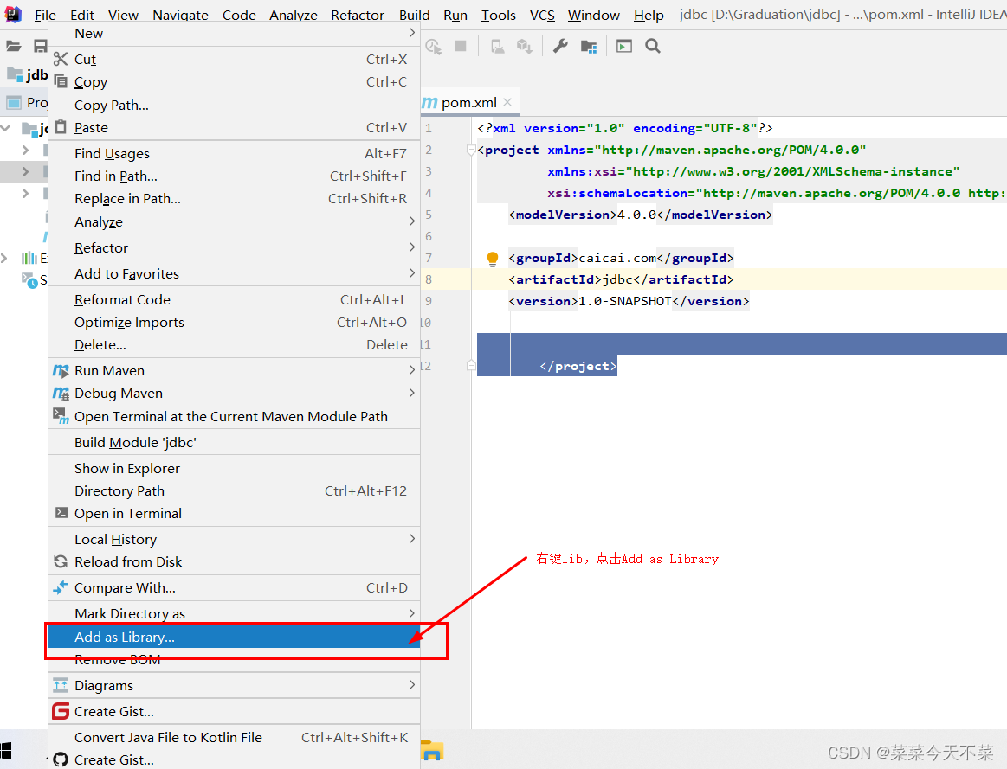Open the VCS menu
The width and height of the screenshot is (1007, 769).
(x=542, y=15)
